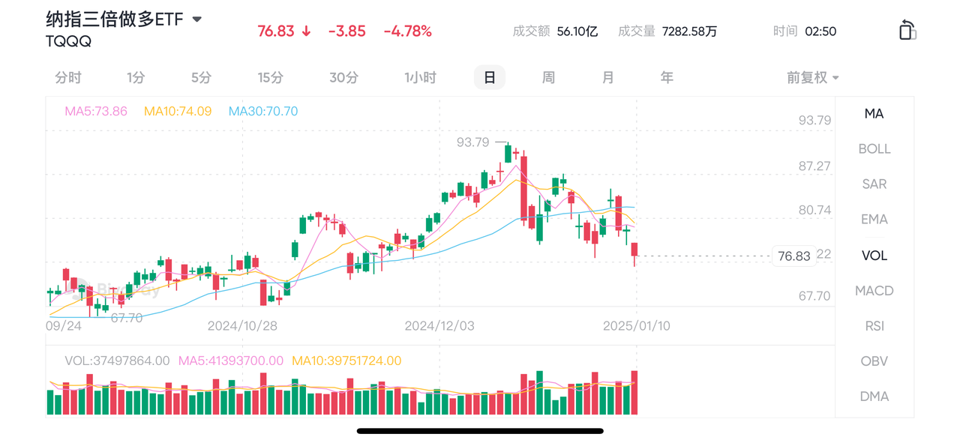Select the MACD sub-chart indicator
960x443 pixels.
pyautogui.click(x=874, y=291)
